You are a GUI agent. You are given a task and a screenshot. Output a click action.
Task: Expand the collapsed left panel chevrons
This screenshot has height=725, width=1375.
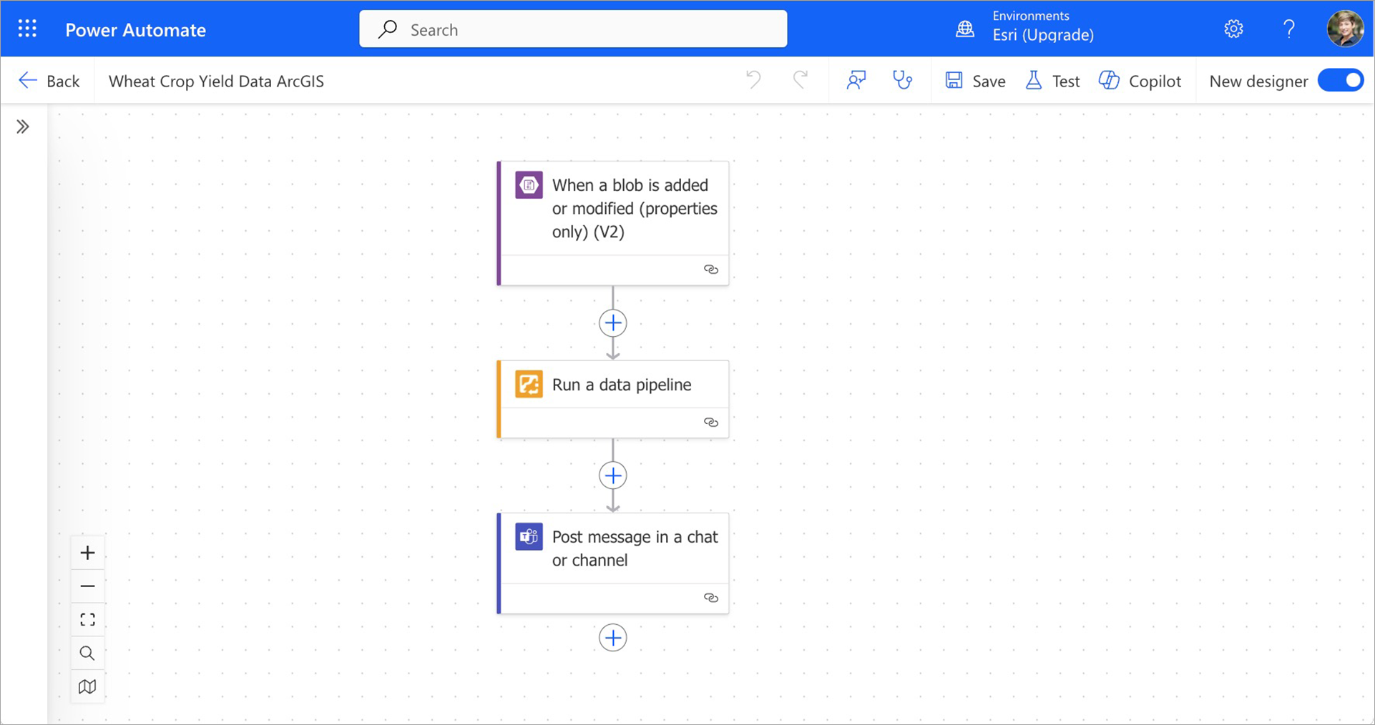tap(24, 126)
